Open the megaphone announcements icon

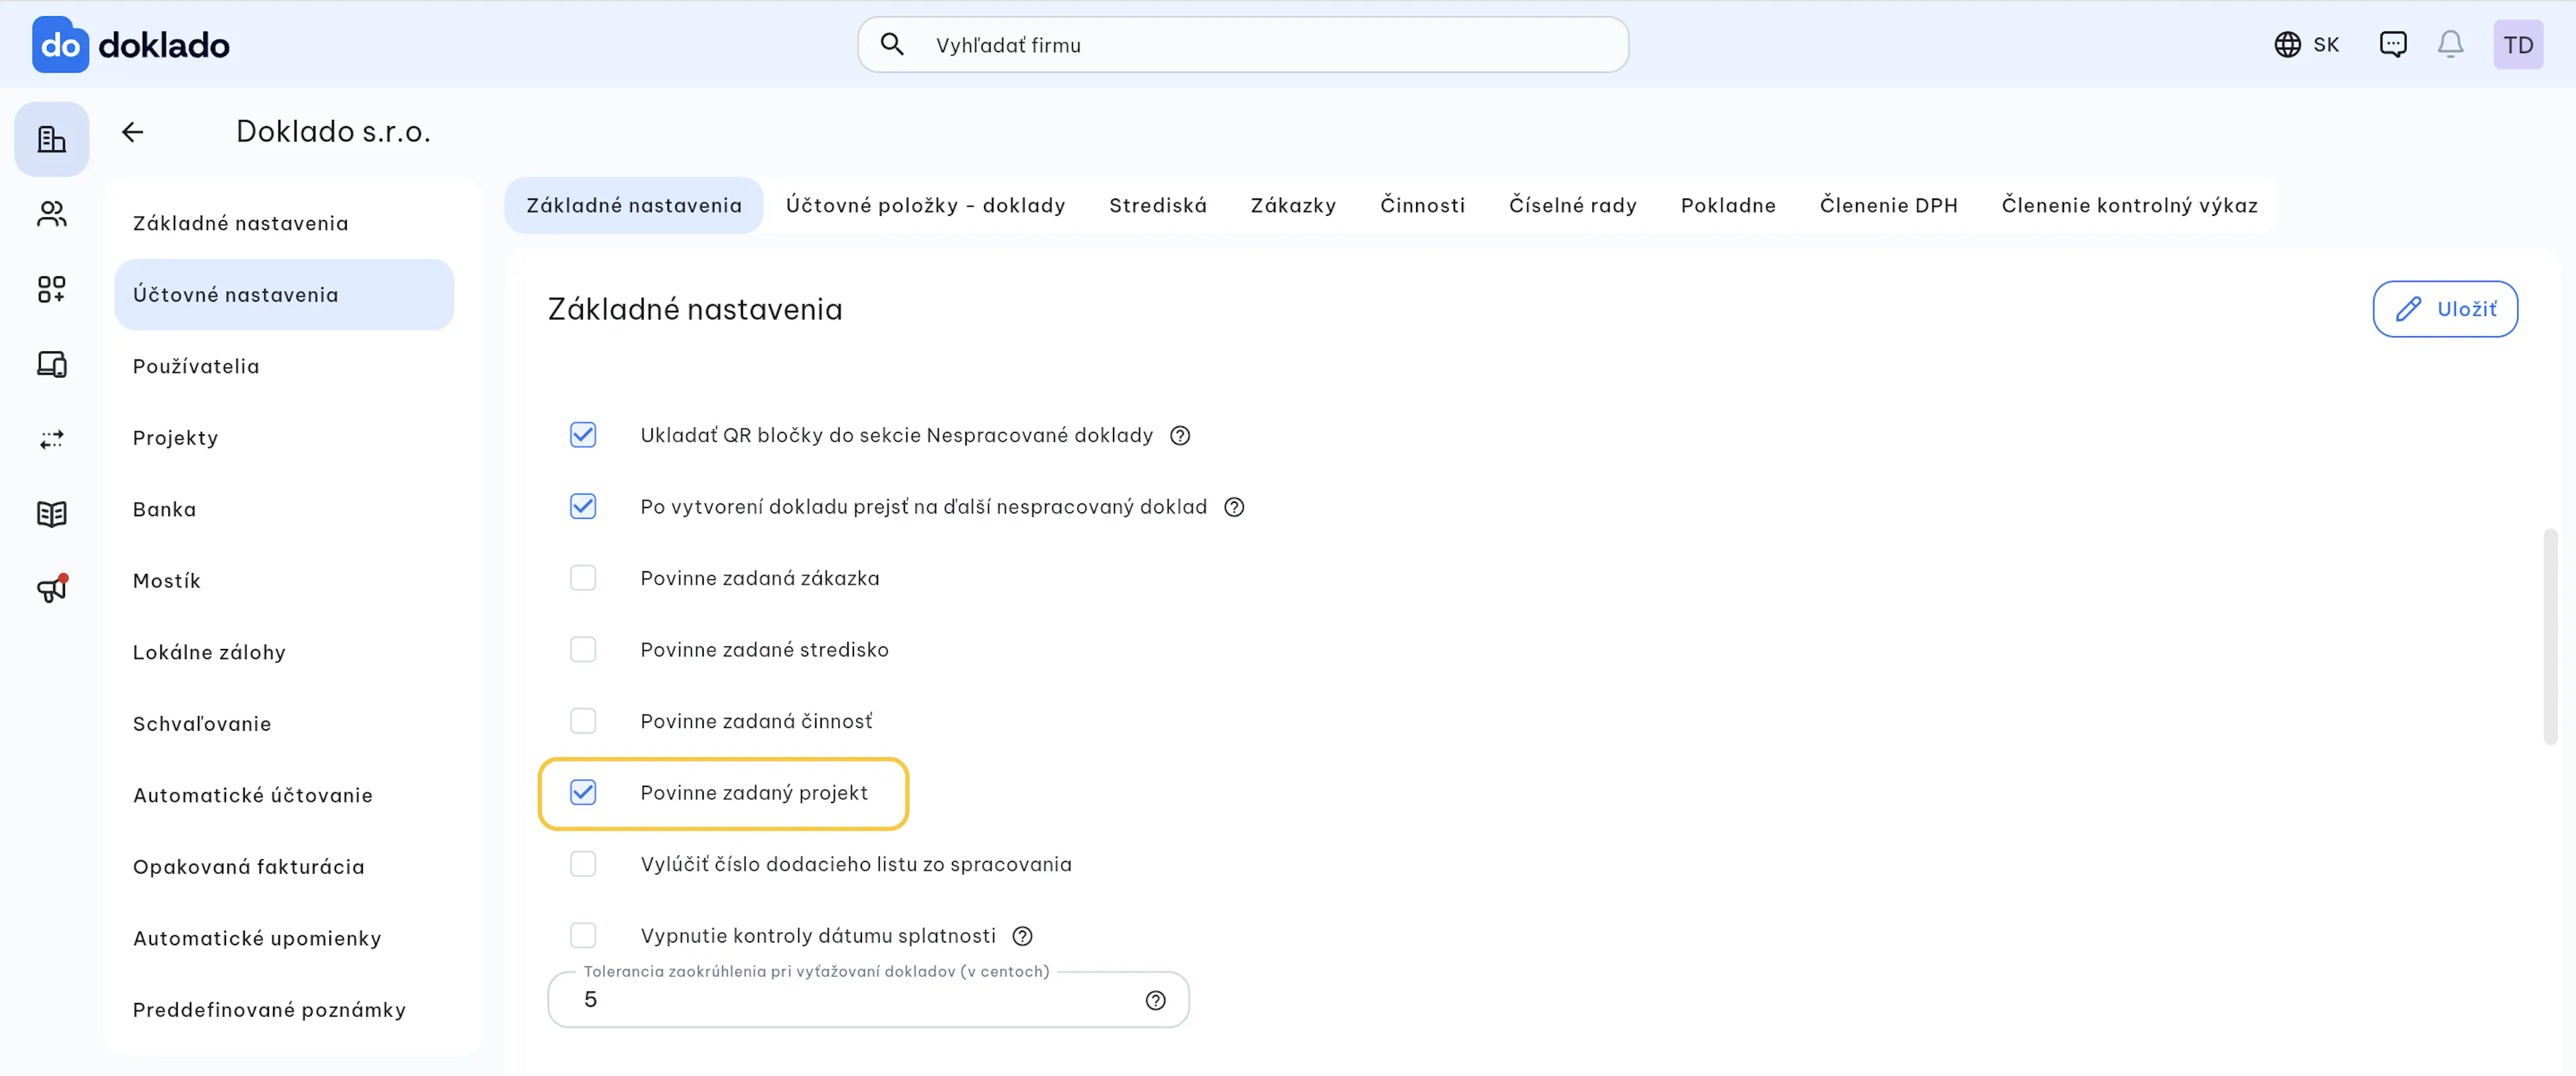pyautogui.click(x=52, y=589)
